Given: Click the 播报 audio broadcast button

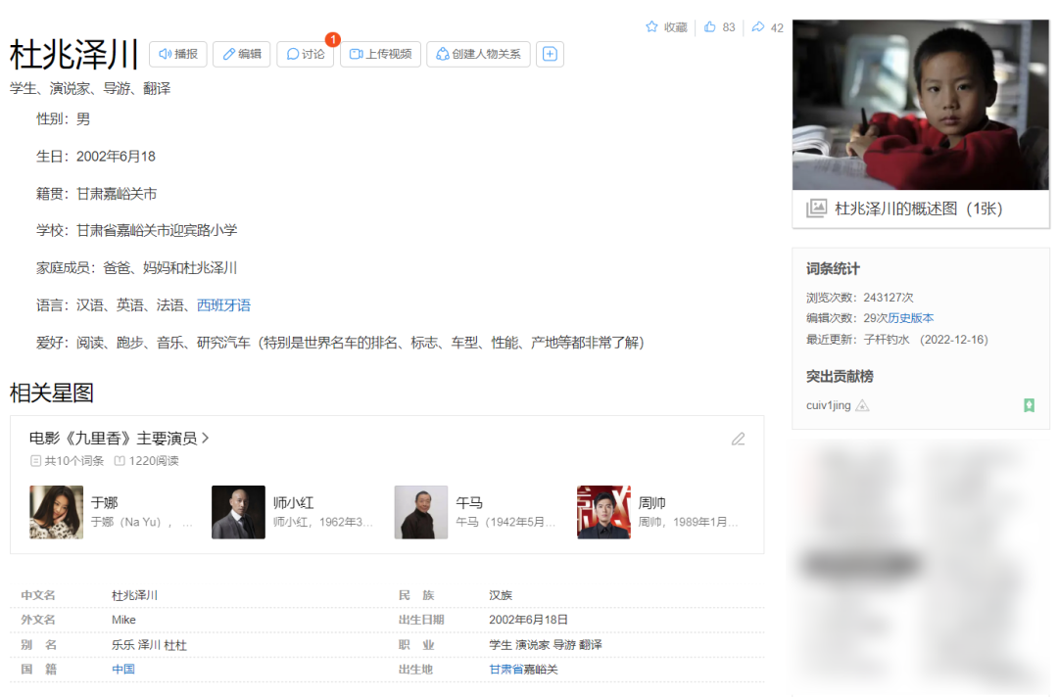Looking at the screenshot, I should 177,54.
